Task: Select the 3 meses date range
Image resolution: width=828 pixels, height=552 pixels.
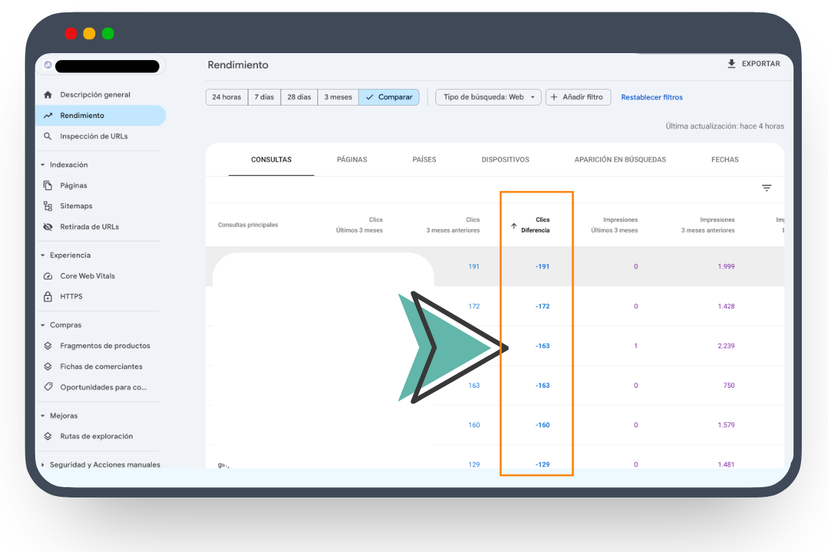Action: click(x=338, y=97)
